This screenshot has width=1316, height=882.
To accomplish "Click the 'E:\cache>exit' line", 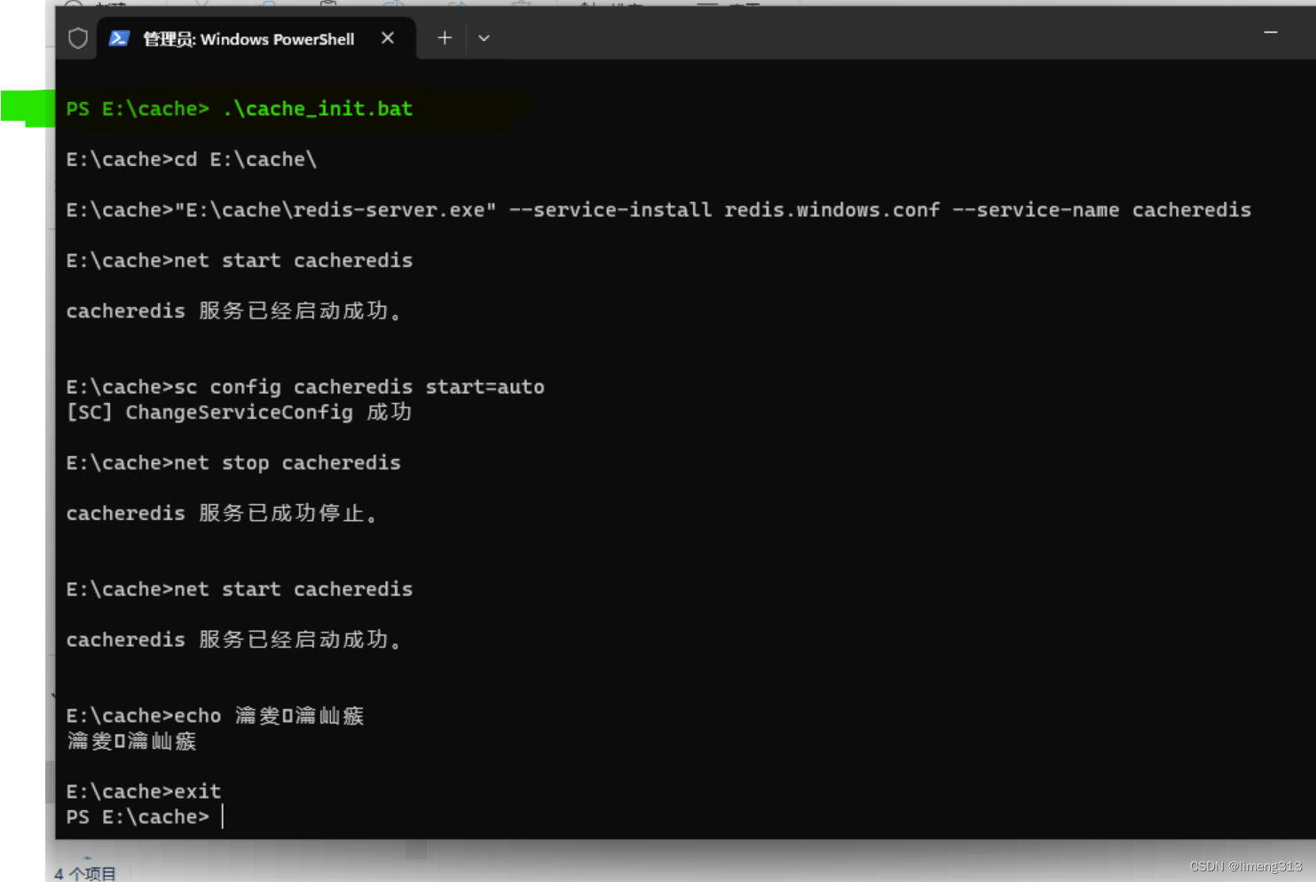I will click(144, 791).
